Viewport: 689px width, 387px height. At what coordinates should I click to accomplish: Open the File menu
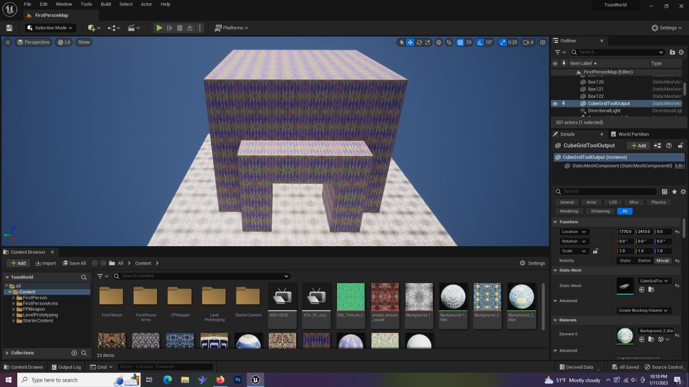pos(27,4)
